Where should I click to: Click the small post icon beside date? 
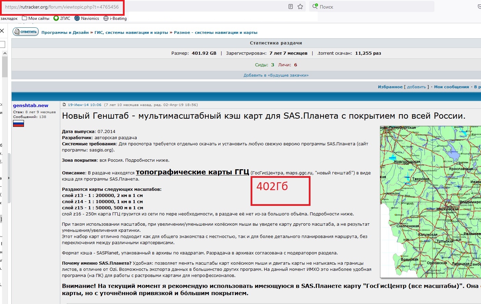pos(64,105)
